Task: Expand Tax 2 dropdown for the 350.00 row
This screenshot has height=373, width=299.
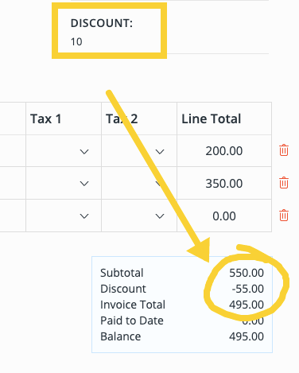Action: (139, 183)
